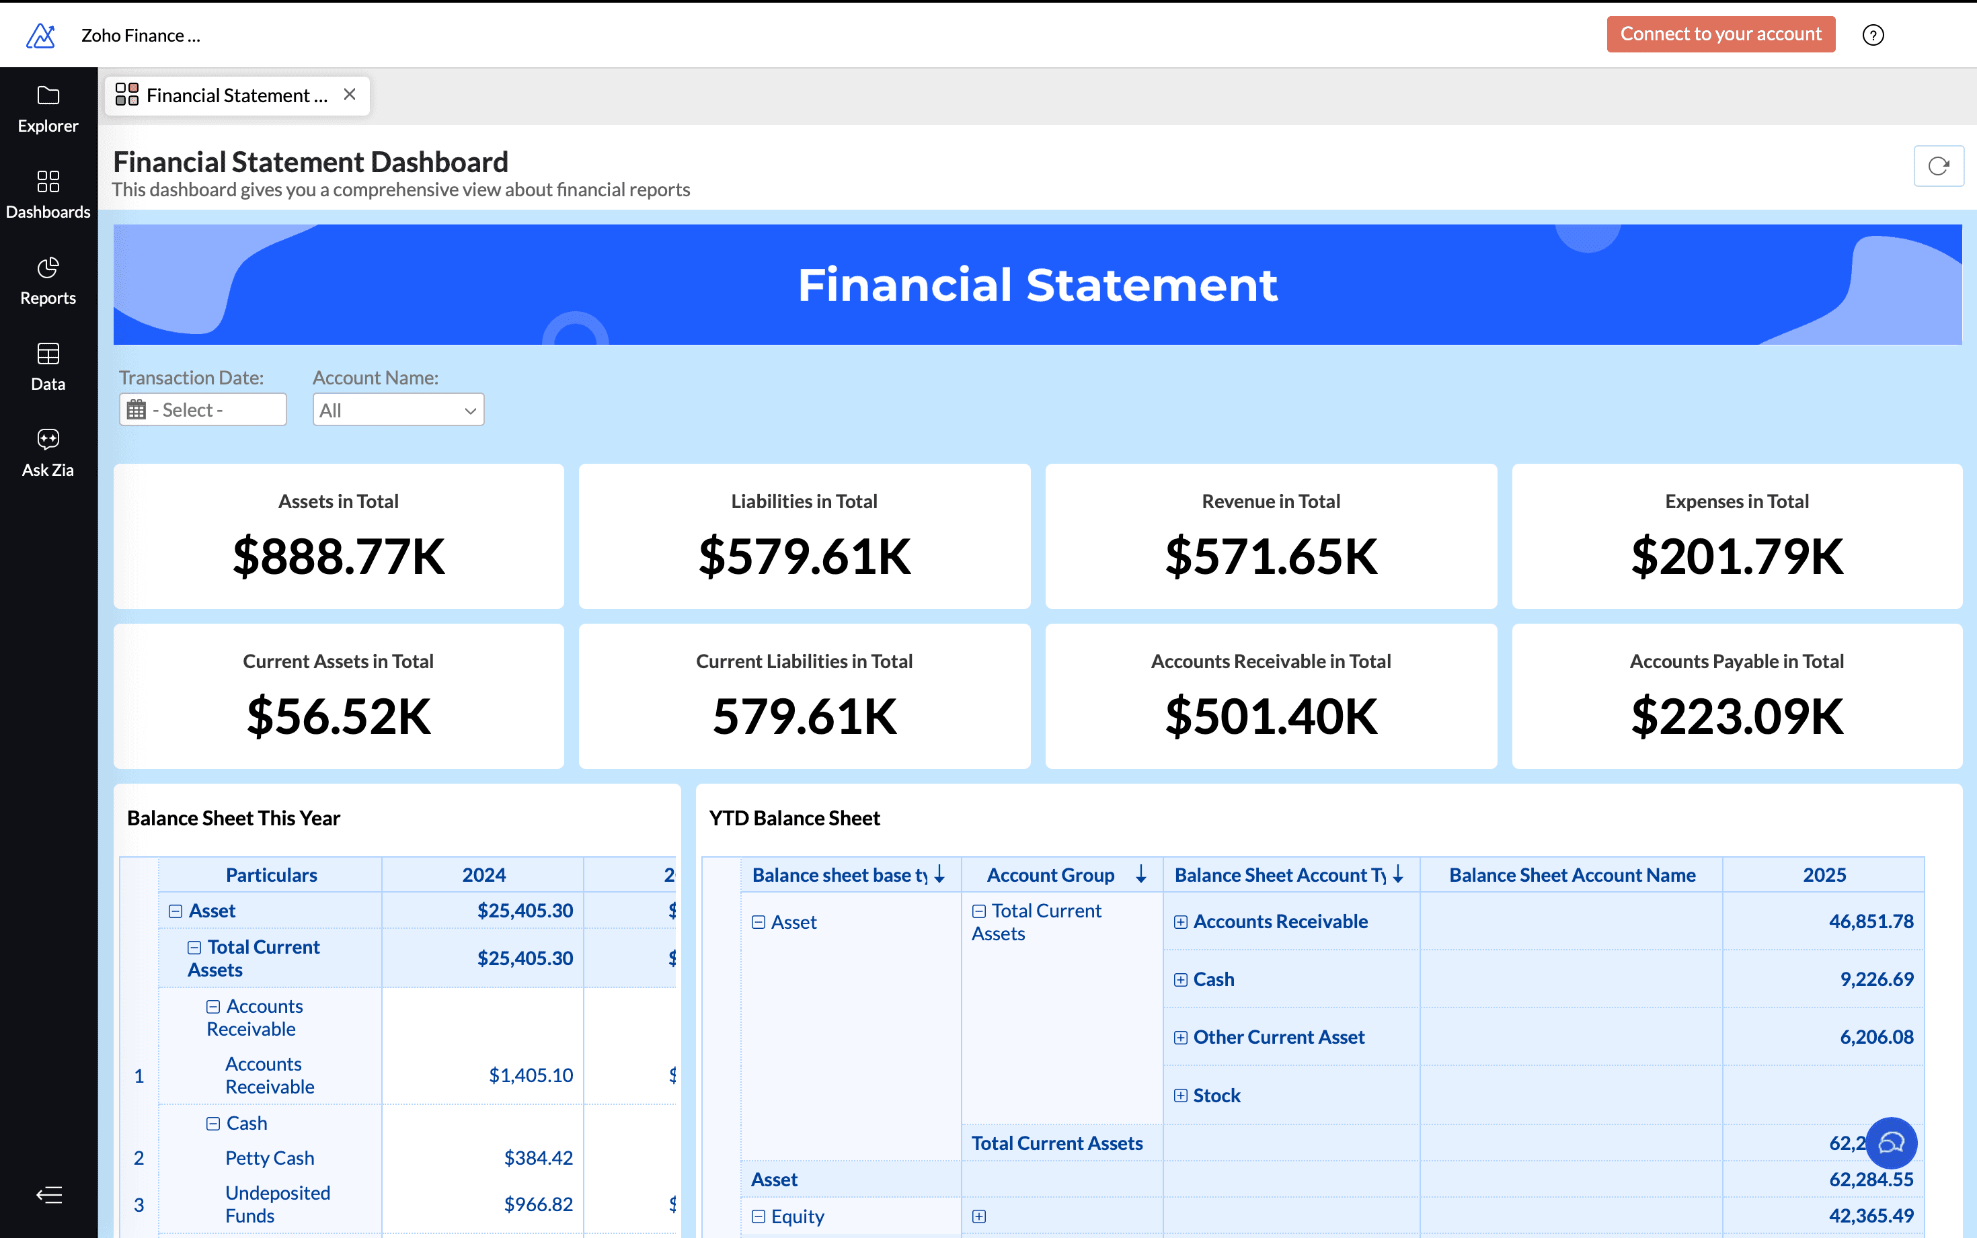Open the calendar date picker
The height and width of the screenshot is (1238, 1977).
(x=138, y=409)
